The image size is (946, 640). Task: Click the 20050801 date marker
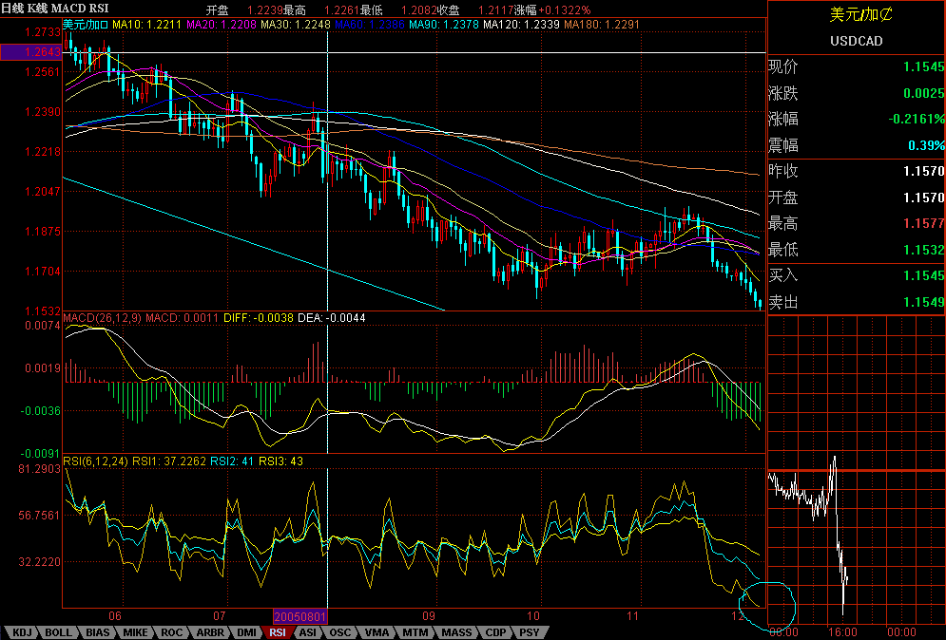coord(300,617)
